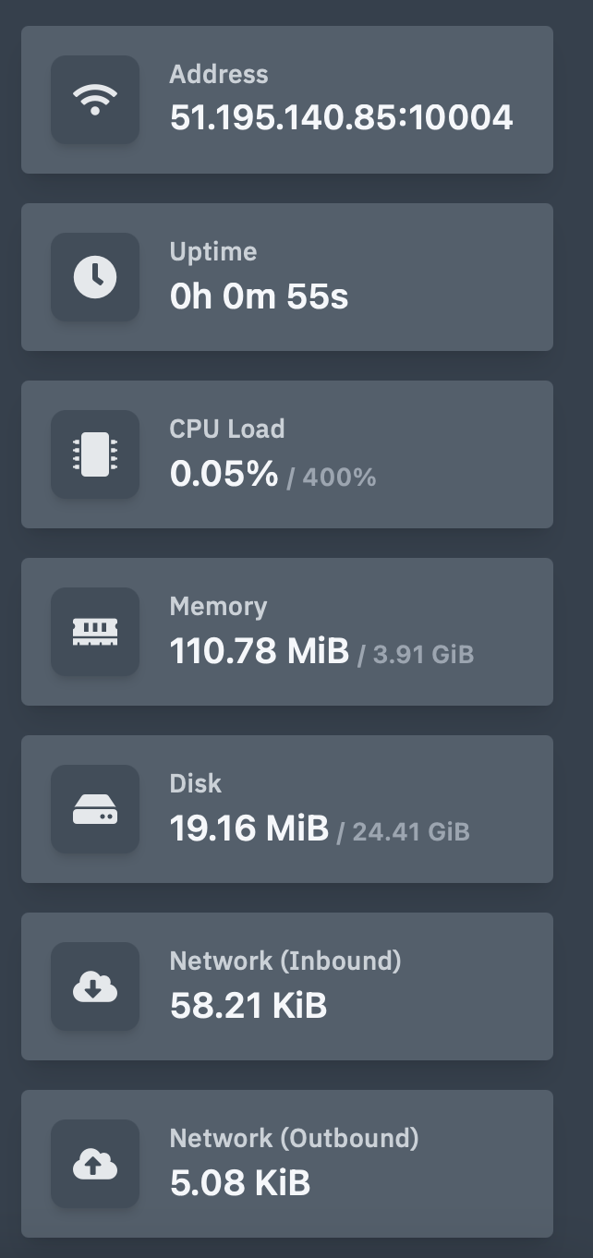Click the Network (Outbound) label
The height and width of the screenshot is (1258, 593).
294,1139
